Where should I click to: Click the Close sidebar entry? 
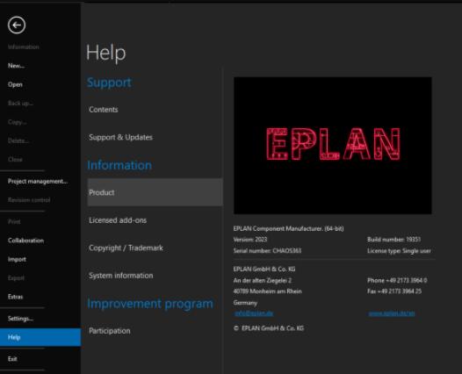pos(15,159)
